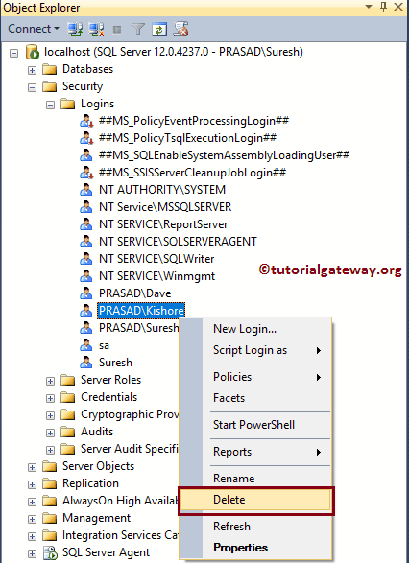Toggle the auto-hide pin of Object Explorer
Image resolution: width=409 pixels, height=563 pixels.
[383, 7]
